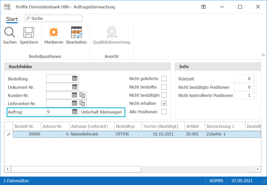Click the horizontal scrollbar thumb
The height and width of the screenshot is (185, 267).
tap(76, 169)
